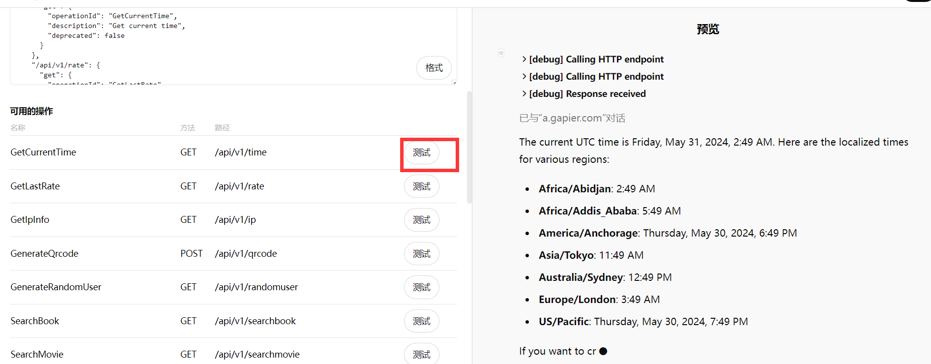Click the /api/v1/qrcode path

246,254
